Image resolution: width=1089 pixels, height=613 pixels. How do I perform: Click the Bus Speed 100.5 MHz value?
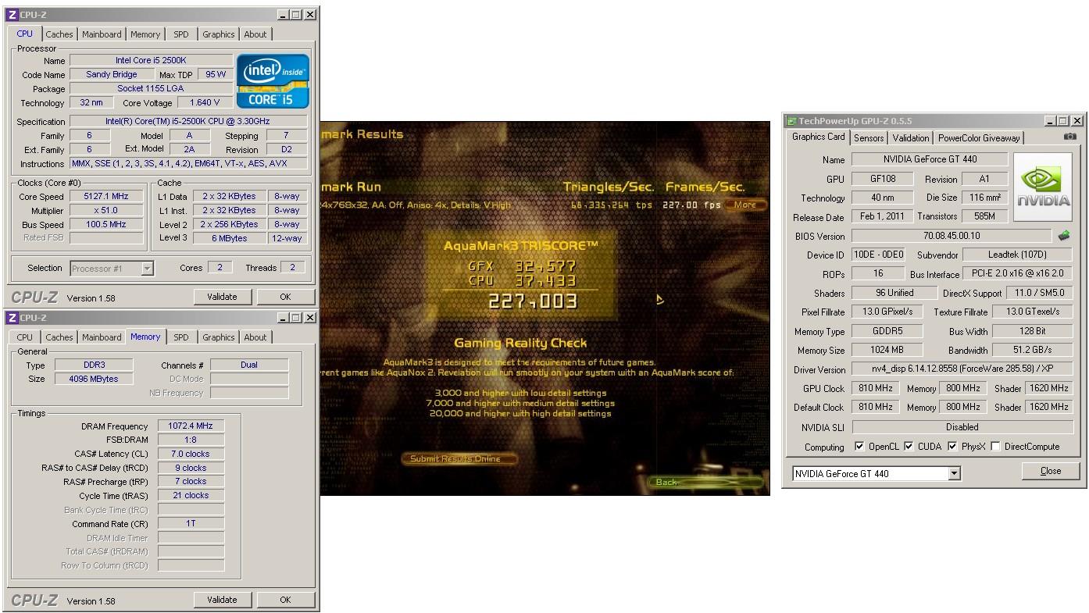coord(107,224)
